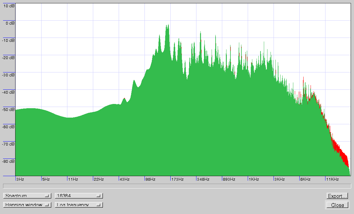Select the 3Hz label on frequency axis

(20, 179)
